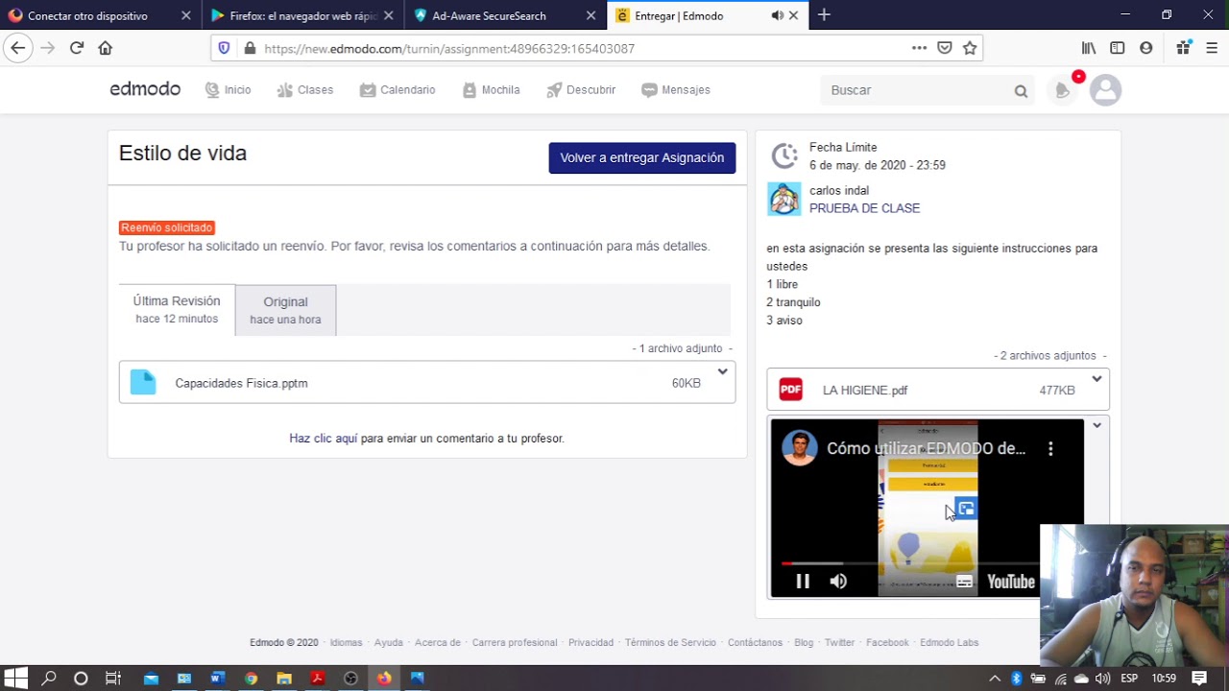Open the Firefox account icon
This screenshot has width=1229, height=691.
click(1146, 48)
